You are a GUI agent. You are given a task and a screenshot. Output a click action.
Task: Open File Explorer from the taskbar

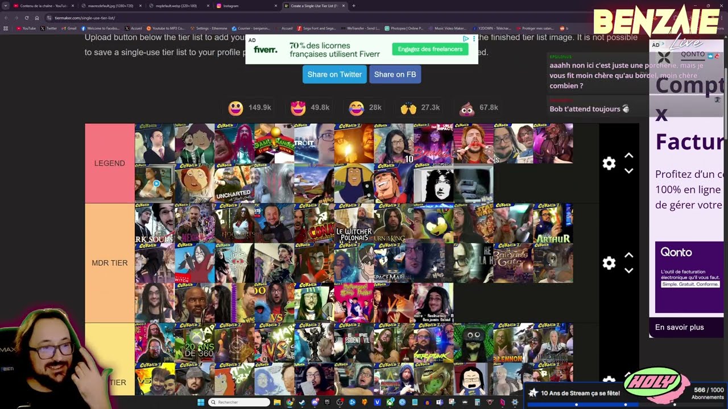[277, 402]
